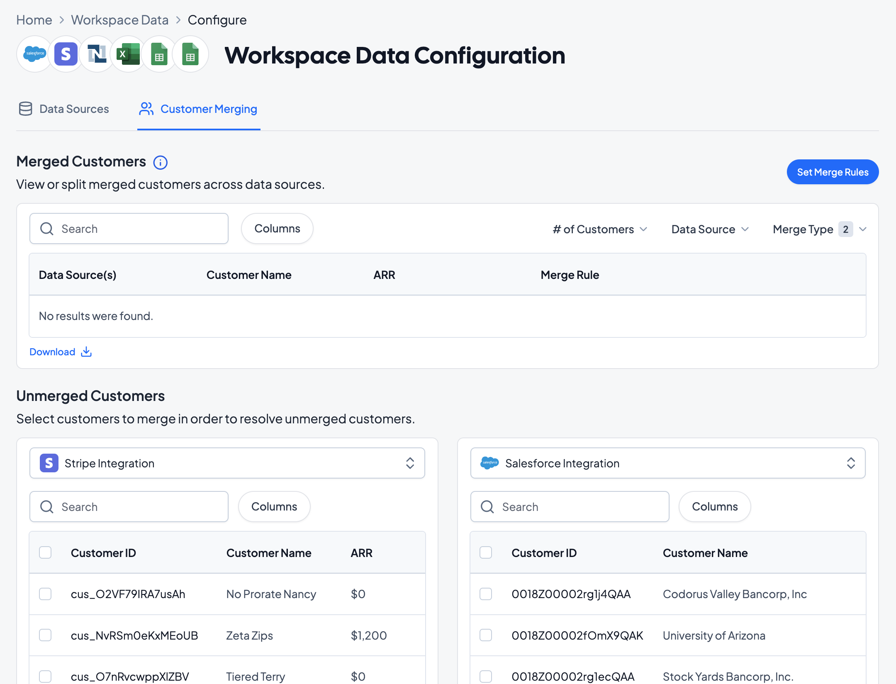Click the Data Sources database icon

point(25,109)
